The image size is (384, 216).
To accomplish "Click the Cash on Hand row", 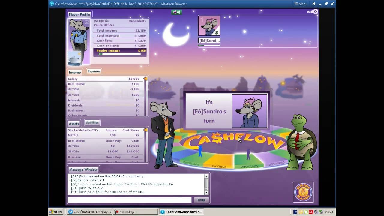I will tap(120, 46).
